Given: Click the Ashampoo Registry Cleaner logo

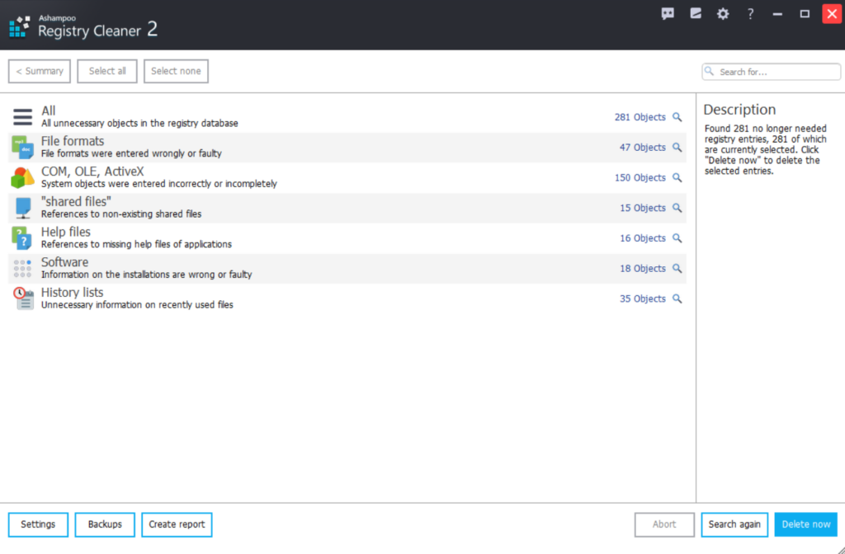Looking at the screenshot, I should pyautogui.click(x=20, y=26).
